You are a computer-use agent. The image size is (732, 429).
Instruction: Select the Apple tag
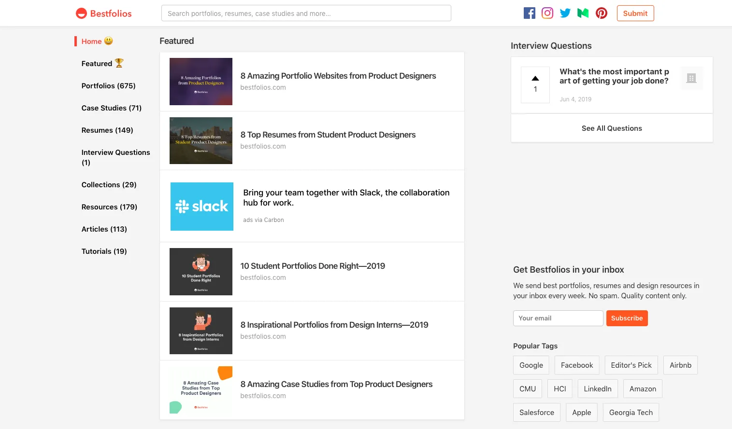tap(582, 413)
